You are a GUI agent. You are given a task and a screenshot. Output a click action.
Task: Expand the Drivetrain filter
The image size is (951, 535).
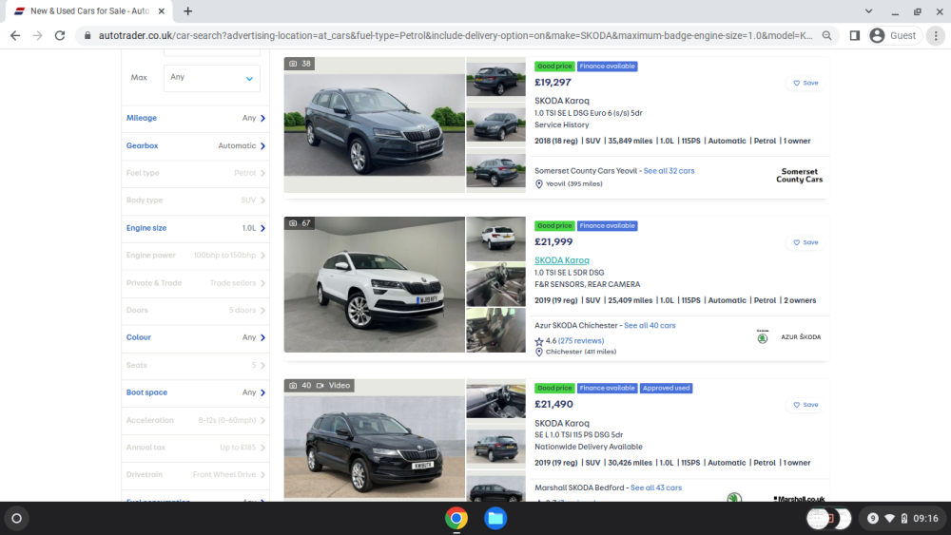[195, 475]
